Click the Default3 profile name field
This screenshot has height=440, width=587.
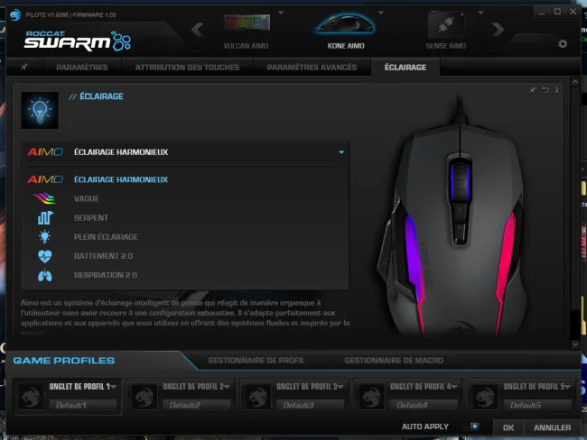pos(310,405)
